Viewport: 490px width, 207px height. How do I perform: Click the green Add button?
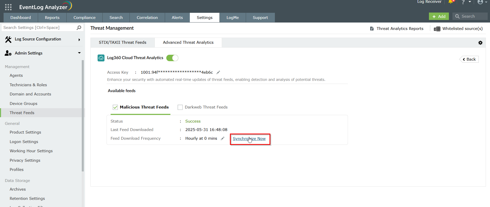click(439, 16)
